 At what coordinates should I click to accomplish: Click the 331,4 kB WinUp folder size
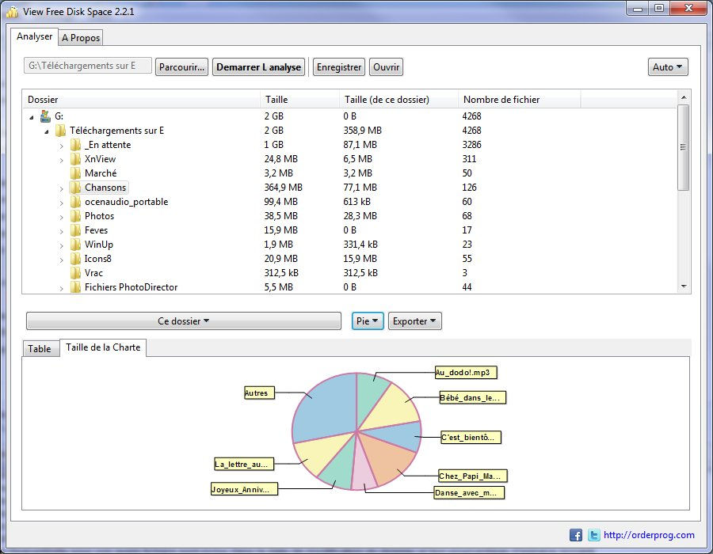coord(360,245)
